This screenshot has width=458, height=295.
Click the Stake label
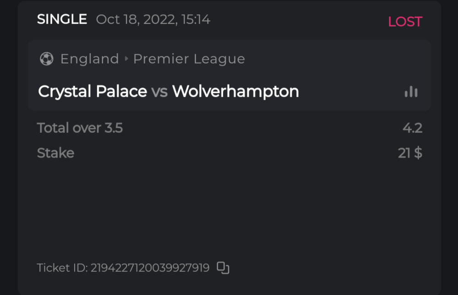pyautogui.click(x=55, y=153)
